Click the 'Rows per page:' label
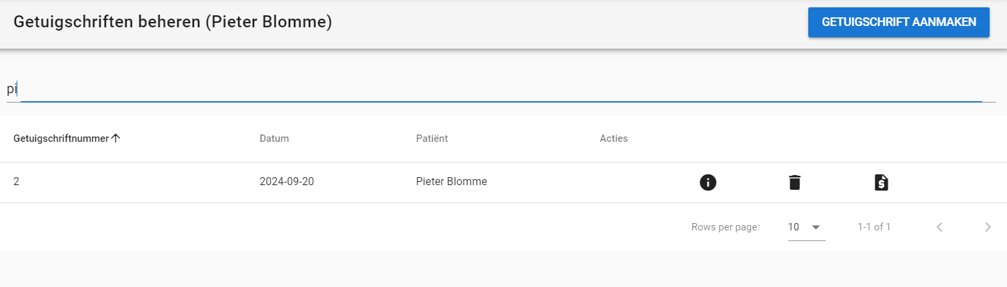Screen dimensions: 1007x287 click(726, 227)
